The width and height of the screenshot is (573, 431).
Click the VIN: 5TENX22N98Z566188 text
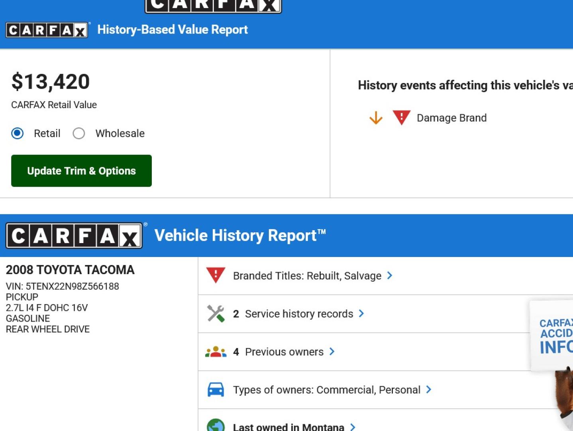click(62, 286)
